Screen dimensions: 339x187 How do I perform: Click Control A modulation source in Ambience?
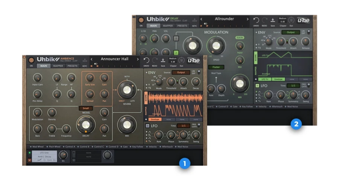click(69, 147)
